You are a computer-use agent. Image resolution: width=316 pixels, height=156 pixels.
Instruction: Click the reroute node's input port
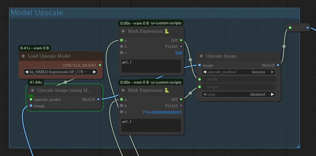pos(290,28)
